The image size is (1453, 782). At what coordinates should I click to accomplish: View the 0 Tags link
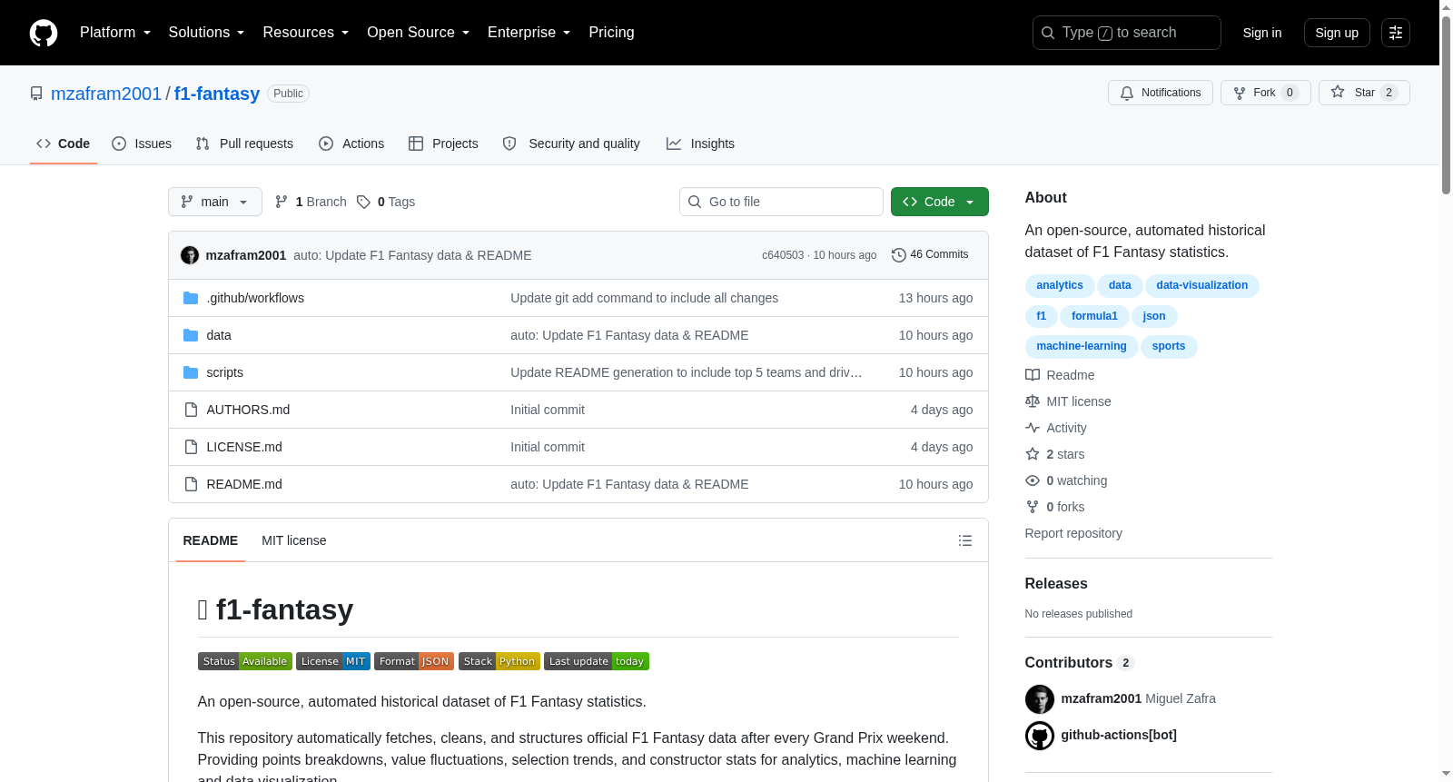click(386, 202)
